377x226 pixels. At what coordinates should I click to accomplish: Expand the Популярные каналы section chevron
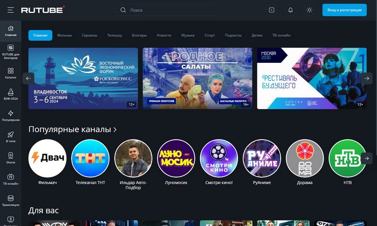point(115,130)
